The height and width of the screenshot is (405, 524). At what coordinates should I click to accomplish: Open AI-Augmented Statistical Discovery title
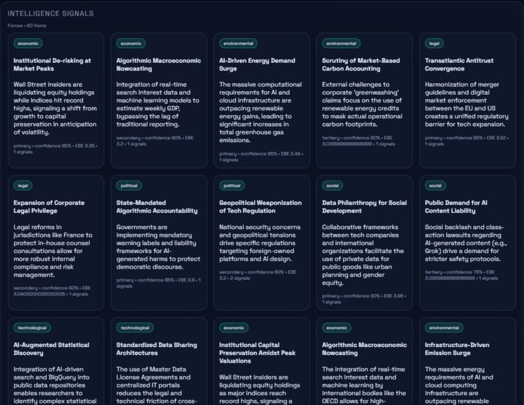pyautogui.click(x=52, y=349)
